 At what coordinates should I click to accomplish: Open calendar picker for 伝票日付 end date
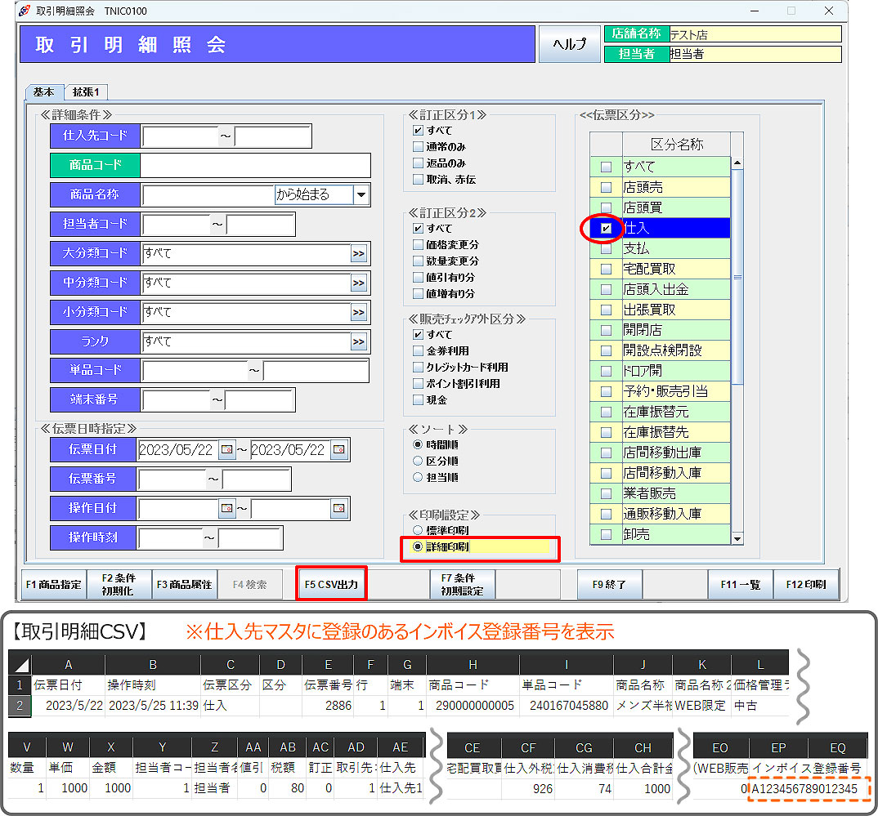tap(338, 450)
